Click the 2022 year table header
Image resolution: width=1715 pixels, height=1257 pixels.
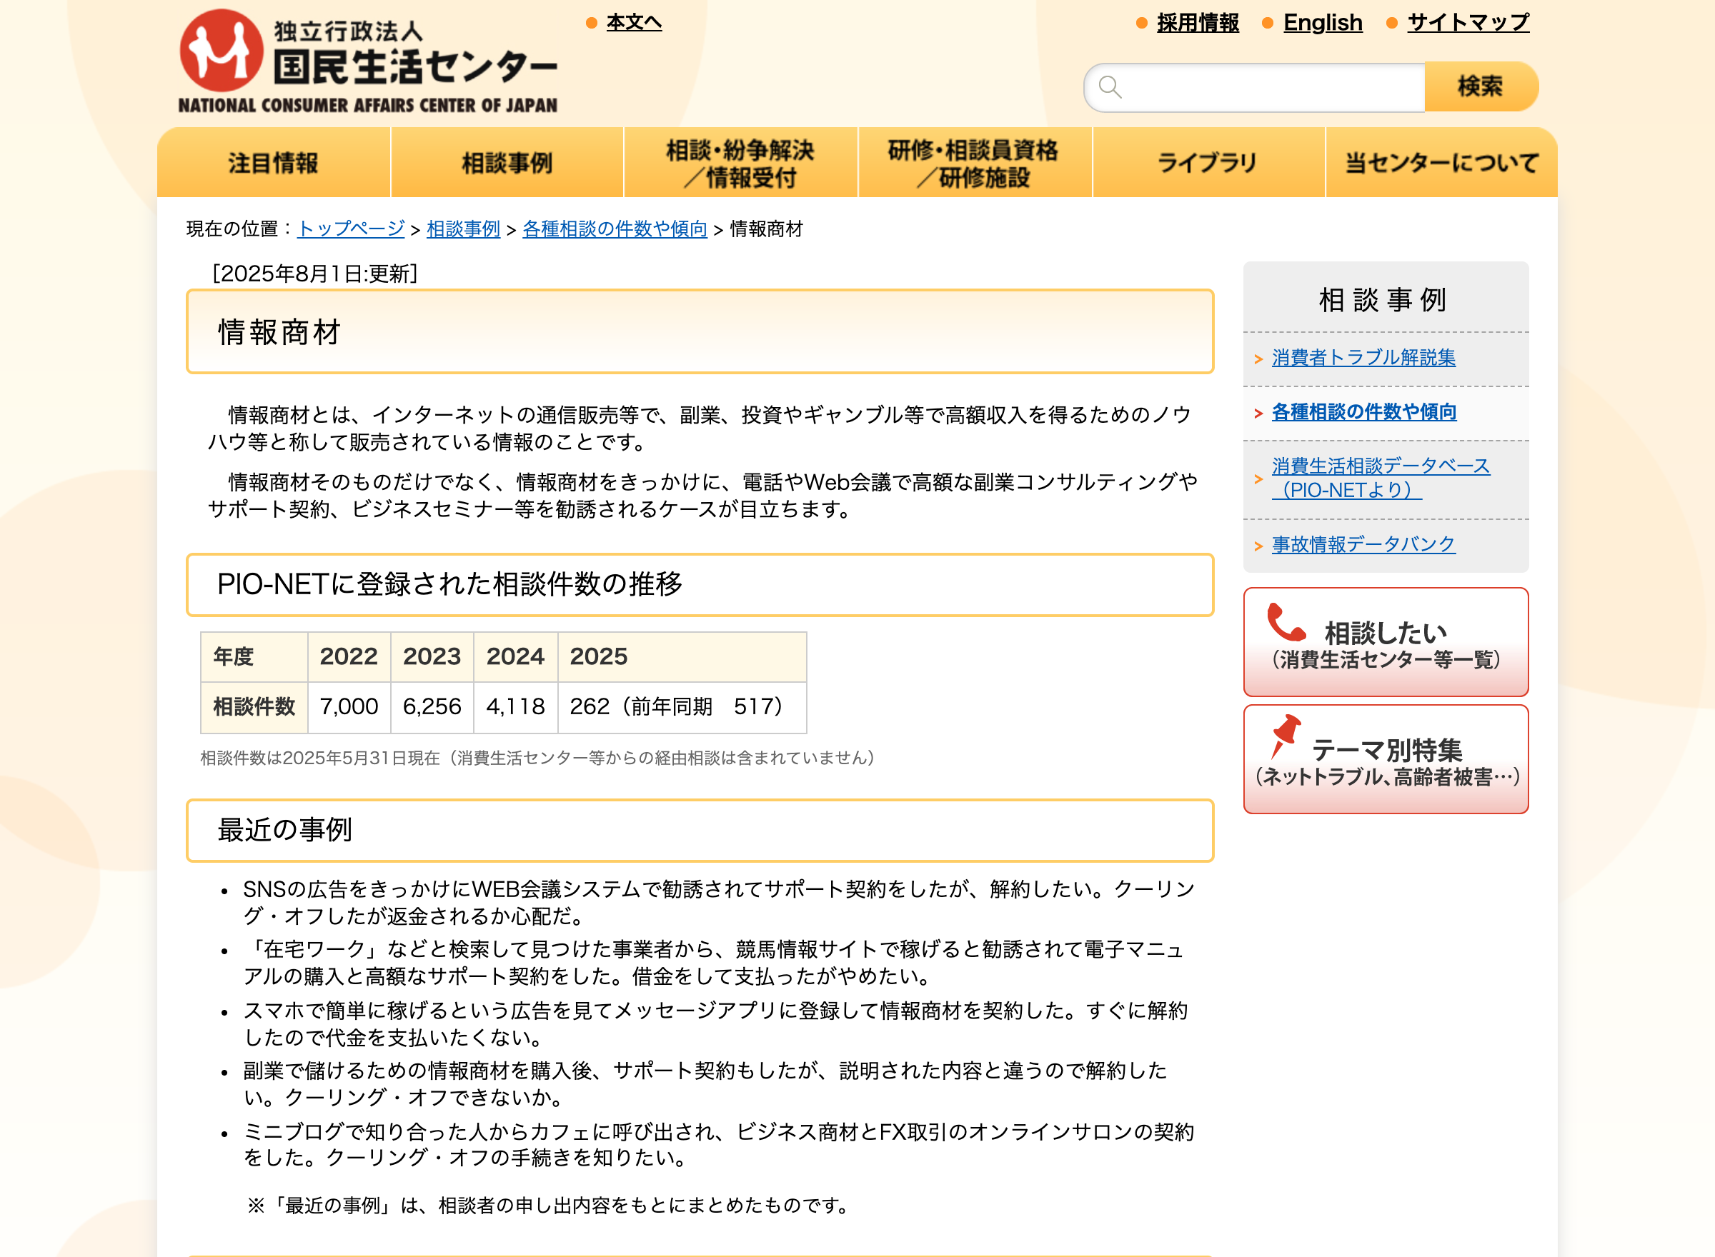click(x=349, y=656)
